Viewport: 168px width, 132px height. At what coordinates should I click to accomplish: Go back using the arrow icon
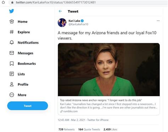(x=60, y=11)
